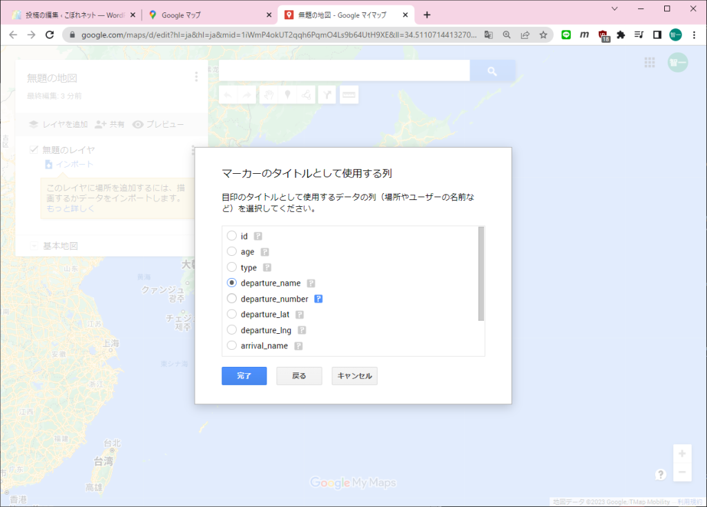Select the hand pan tool
Screen dimensions: 707x507
[268, 95]
